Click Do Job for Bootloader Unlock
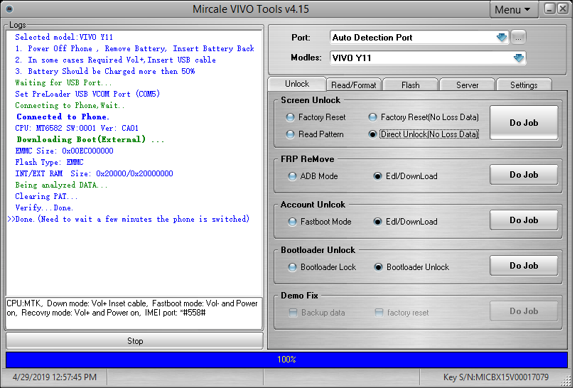 pos(524,266)
